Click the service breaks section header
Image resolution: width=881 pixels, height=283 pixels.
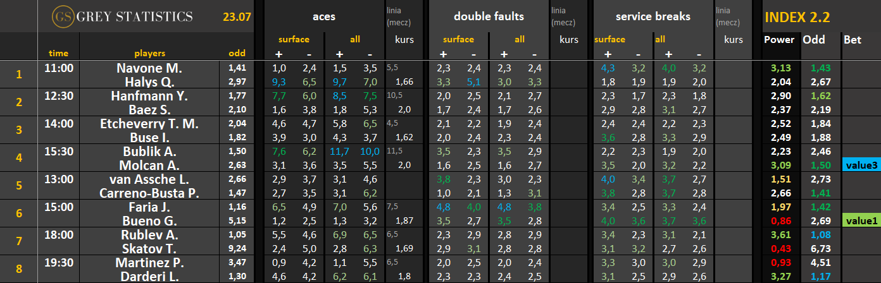[x=652, y=17]
